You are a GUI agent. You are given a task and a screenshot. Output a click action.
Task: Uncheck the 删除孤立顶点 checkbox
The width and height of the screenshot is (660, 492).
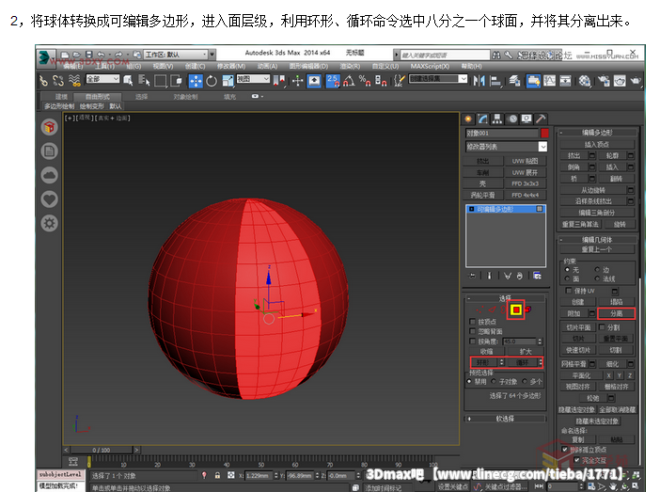[565, 450]
